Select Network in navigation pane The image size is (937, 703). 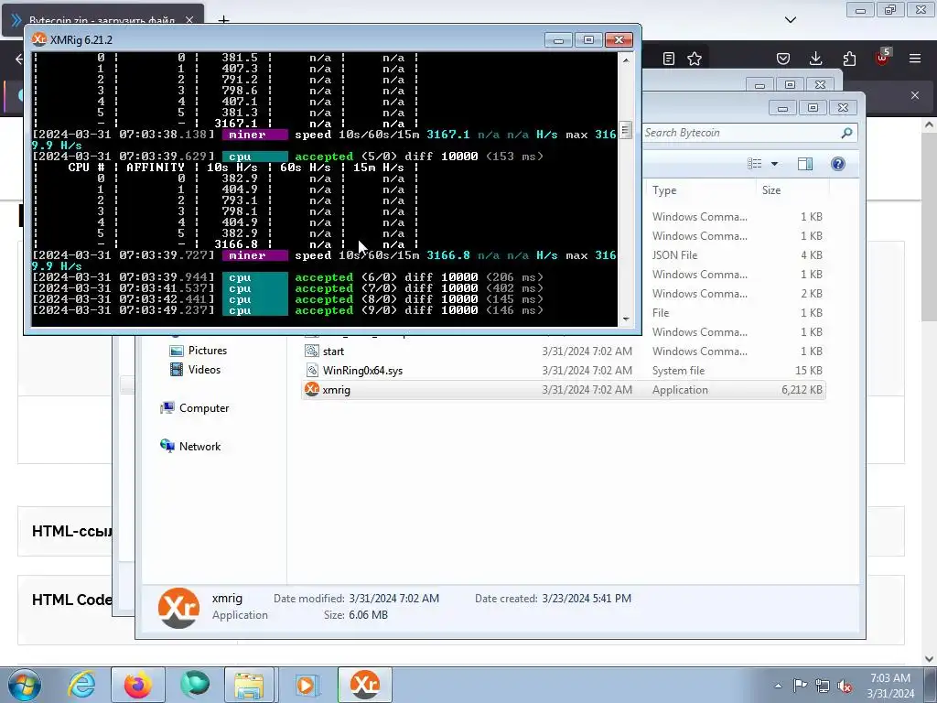click(199, 446)
